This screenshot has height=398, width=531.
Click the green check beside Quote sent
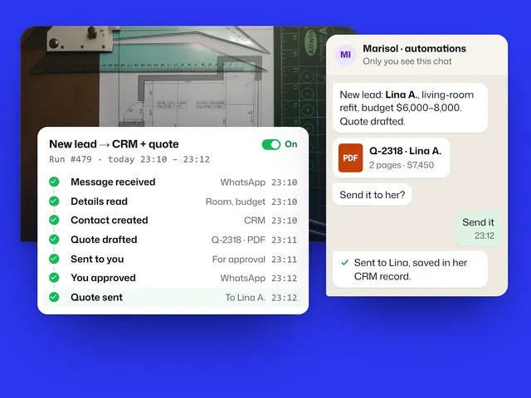pyautogui.click(x=54, y=297)
